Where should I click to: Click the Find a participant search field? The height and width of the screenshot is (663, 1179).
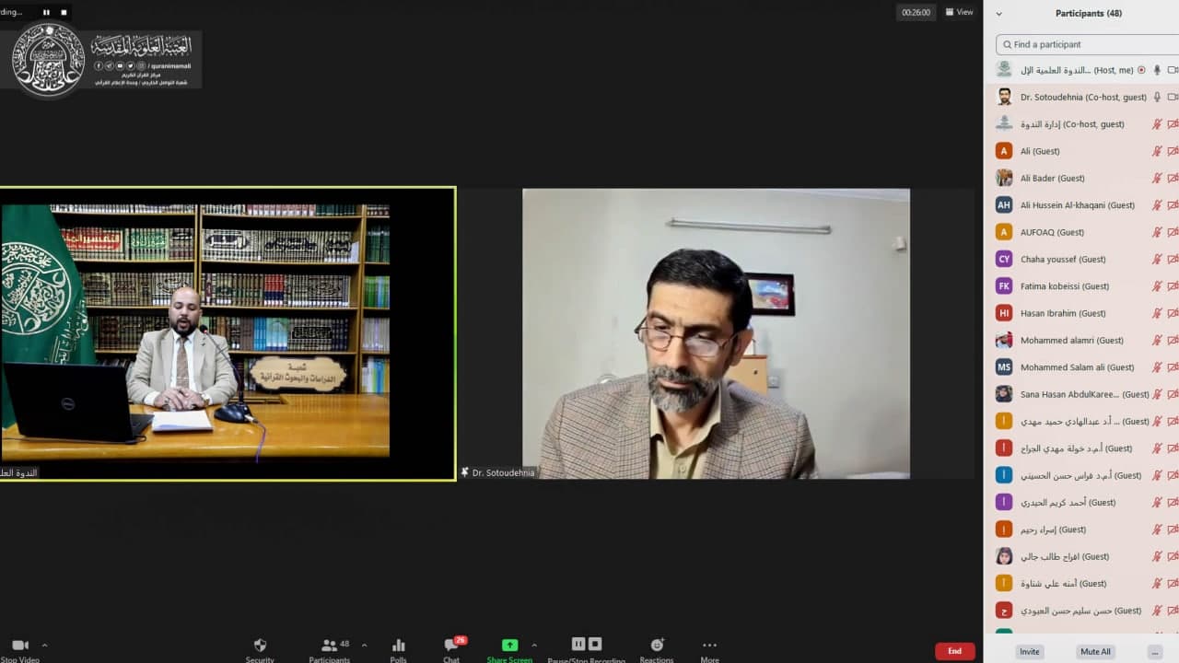point(1087,44)
